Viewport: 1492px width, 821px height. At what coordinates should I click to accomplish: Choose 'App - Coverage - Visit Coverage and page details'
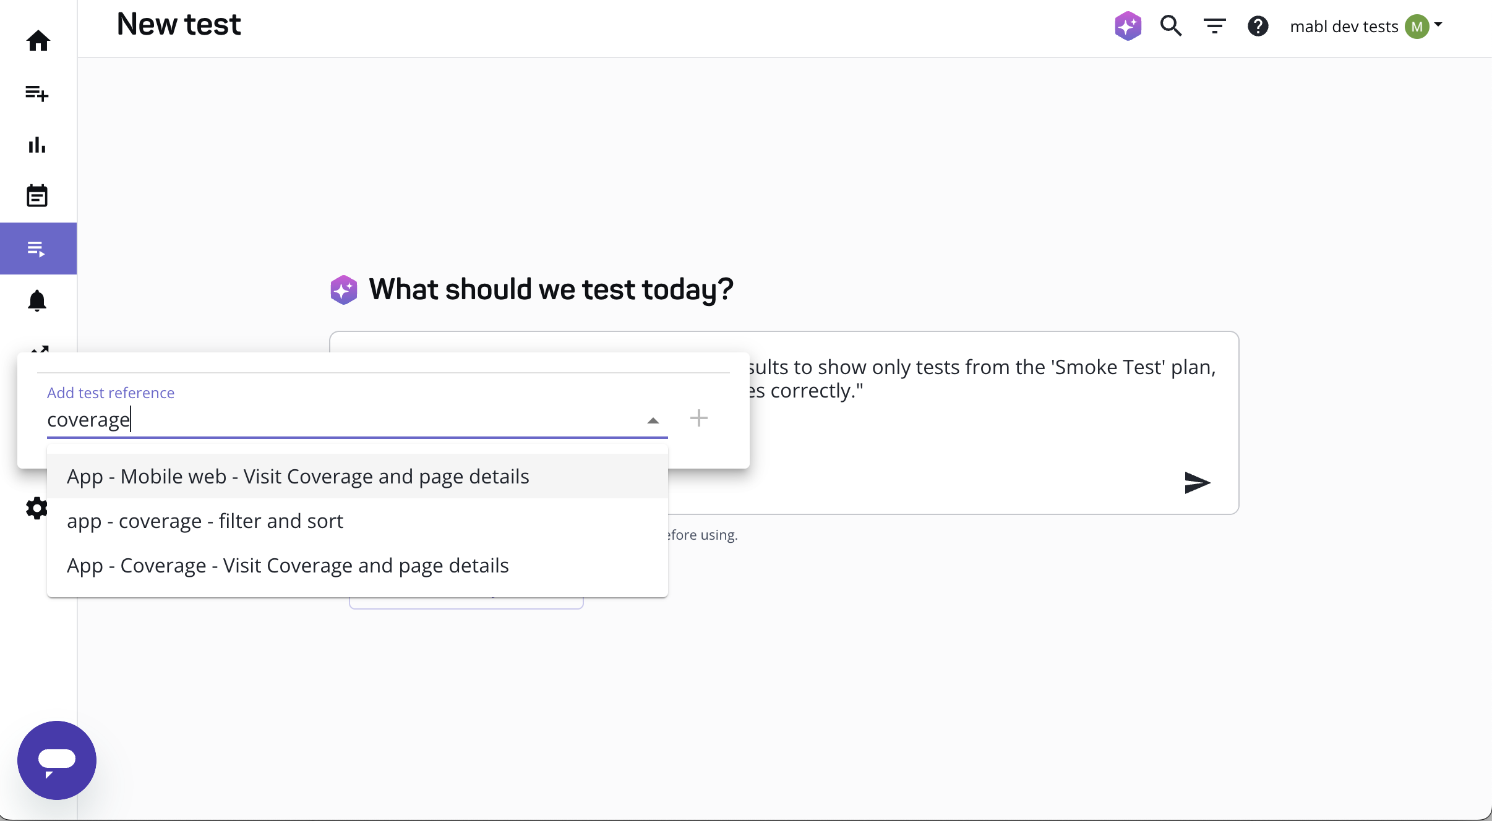point(287,564)
